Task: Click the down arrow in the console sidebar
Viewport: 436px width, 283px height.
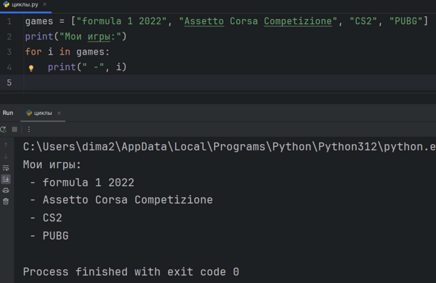Action: point(6,156)
